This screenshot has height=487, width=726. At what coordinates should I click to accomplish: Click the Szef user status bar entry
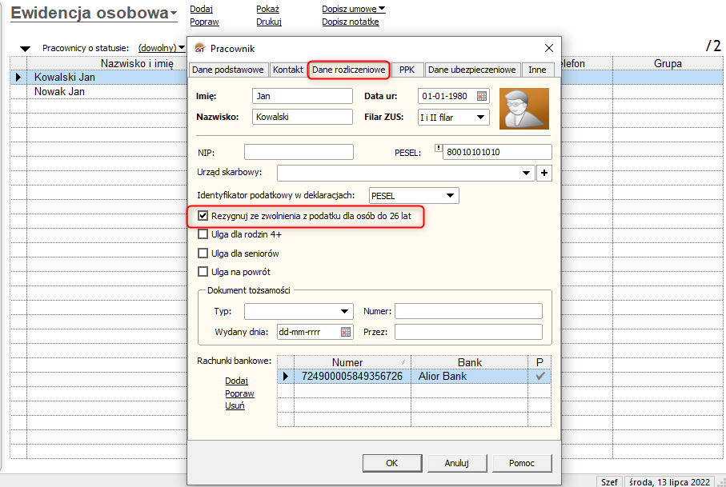[x=609, y=482]
